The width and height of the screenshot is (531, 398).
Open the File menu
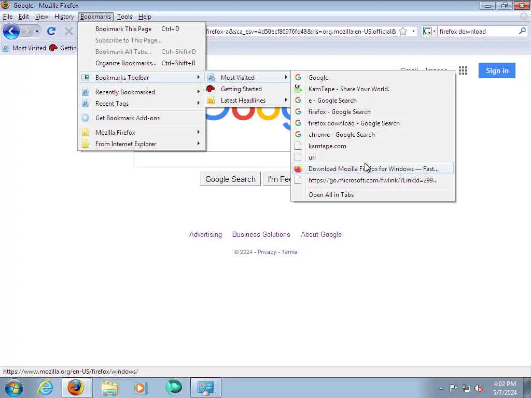(8, 17)
